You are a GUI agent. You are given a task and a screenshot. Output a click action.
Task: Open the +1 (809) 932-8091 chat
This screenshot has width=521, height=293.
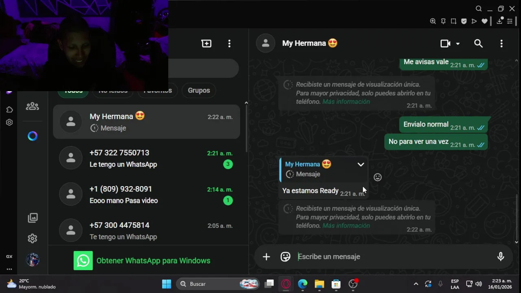click(147, 194)
